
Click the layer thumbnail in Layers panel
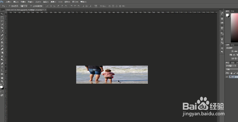click(232, 77)
